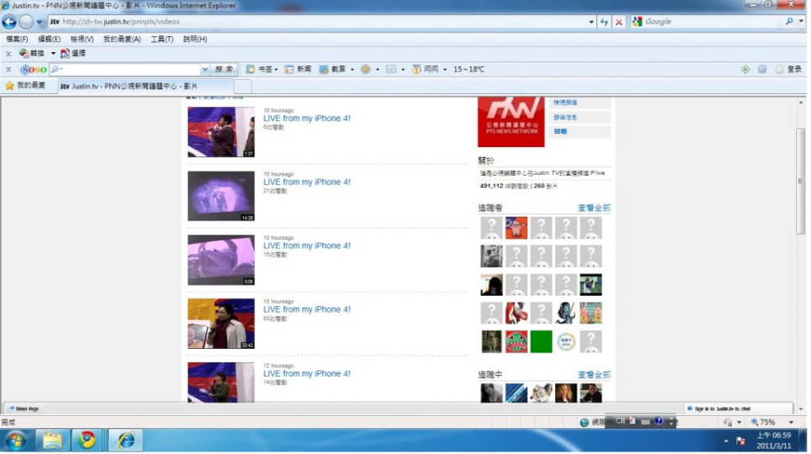This screenshot has height=454, width=811.
Task: Select the Justin.tv PNN browser tab
Action: click(135, 87)
